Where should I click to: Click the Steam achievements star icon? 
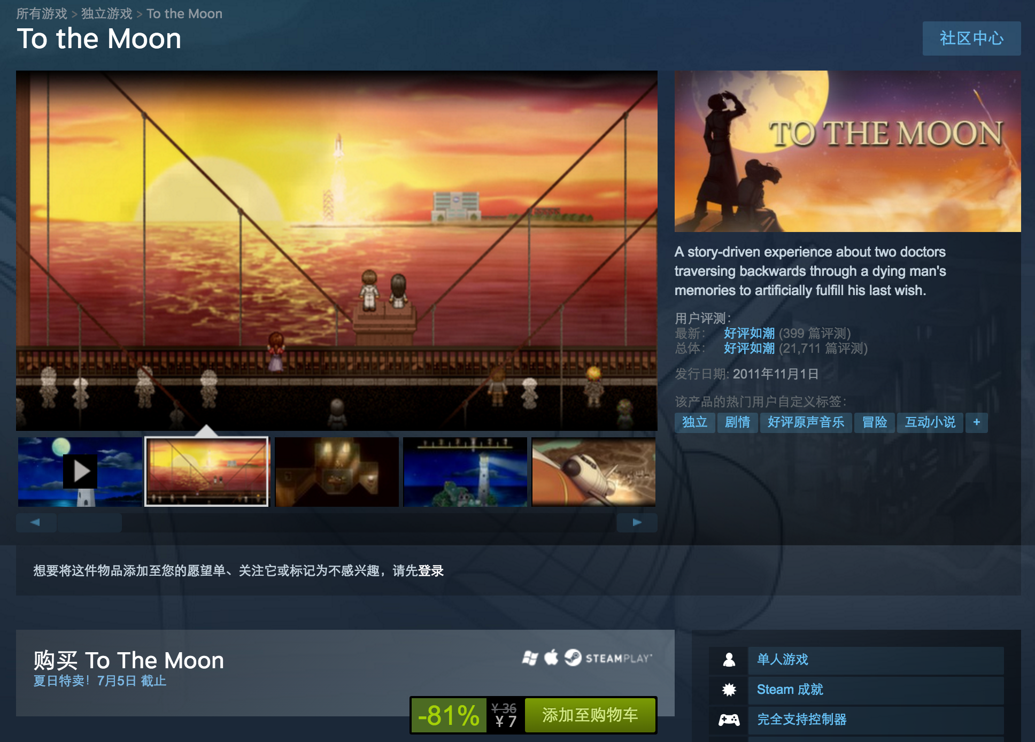(x=729, y=690)
